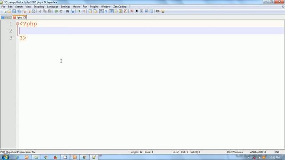Viewport: 285px width, 160px height.
Task: Click the Paste clipboard icon
Action: (49, 11)
